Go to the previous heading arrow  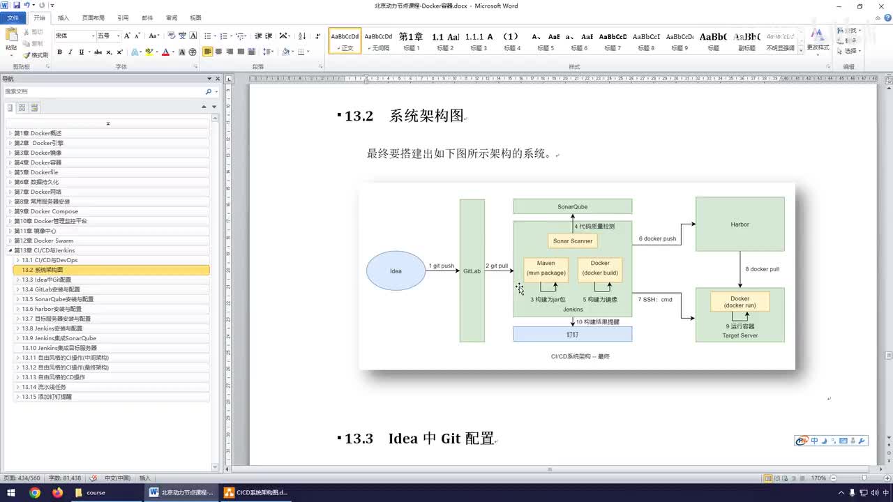[x=204, y=107]
